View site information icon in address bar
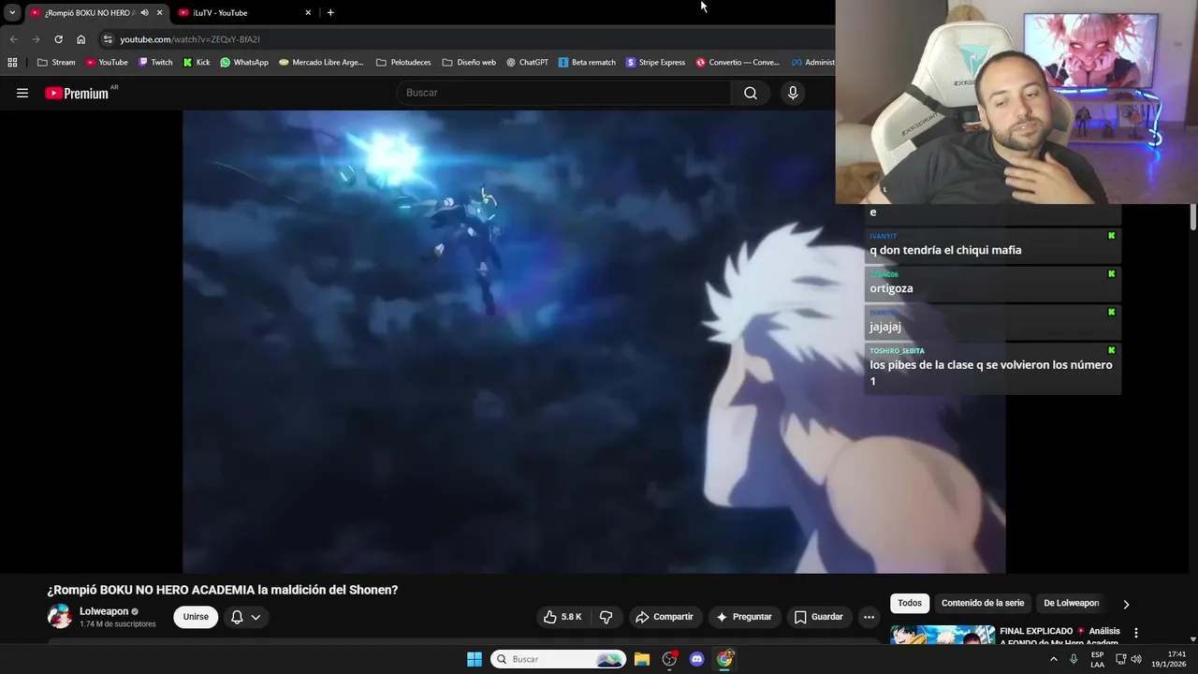 pos(108,39)
